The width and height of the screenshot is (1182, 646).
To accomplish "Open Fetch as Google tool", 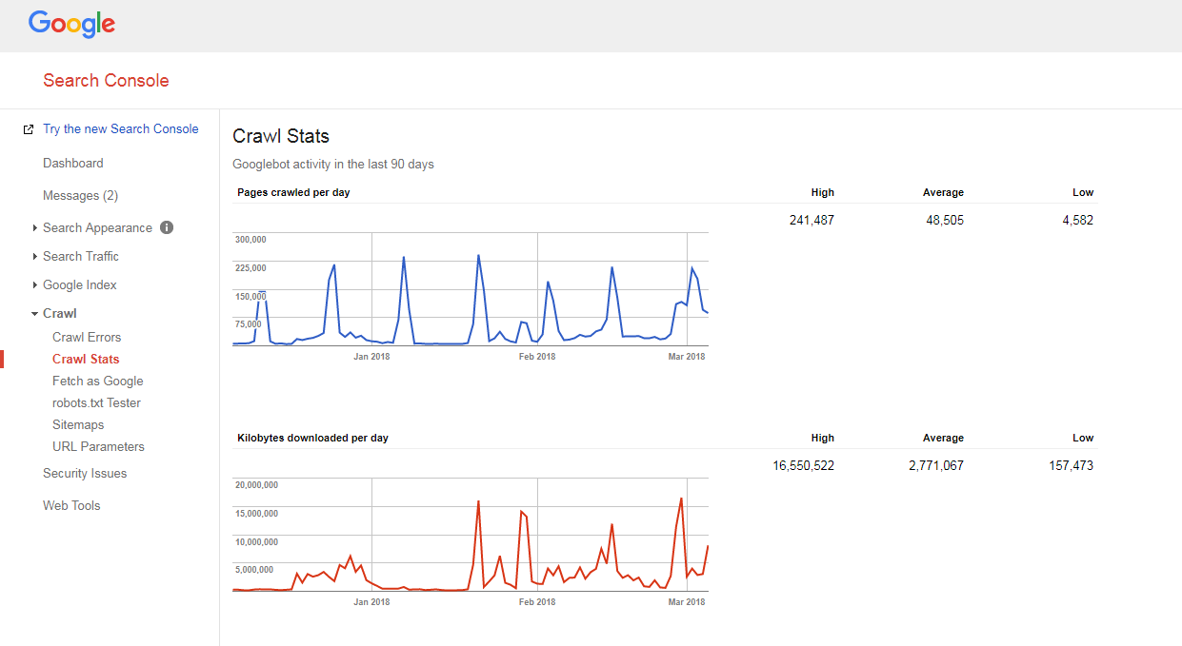I will click(97, 382).
